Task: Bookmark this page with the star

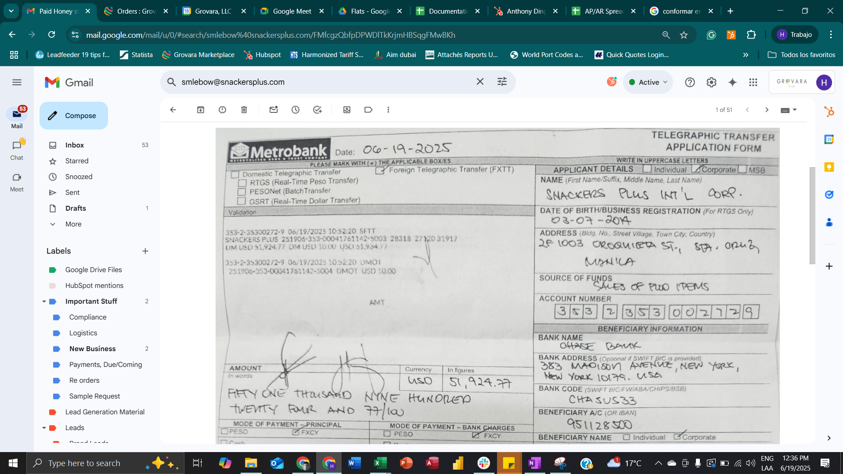Action: pos(684,35)
